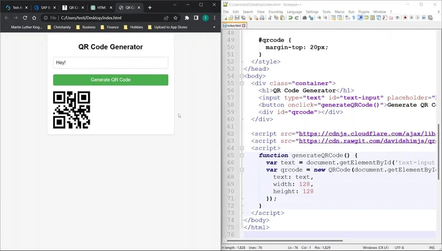Open Chrome tab search chevron
Viewport: 442px width, 251px height.
point(175,5)
